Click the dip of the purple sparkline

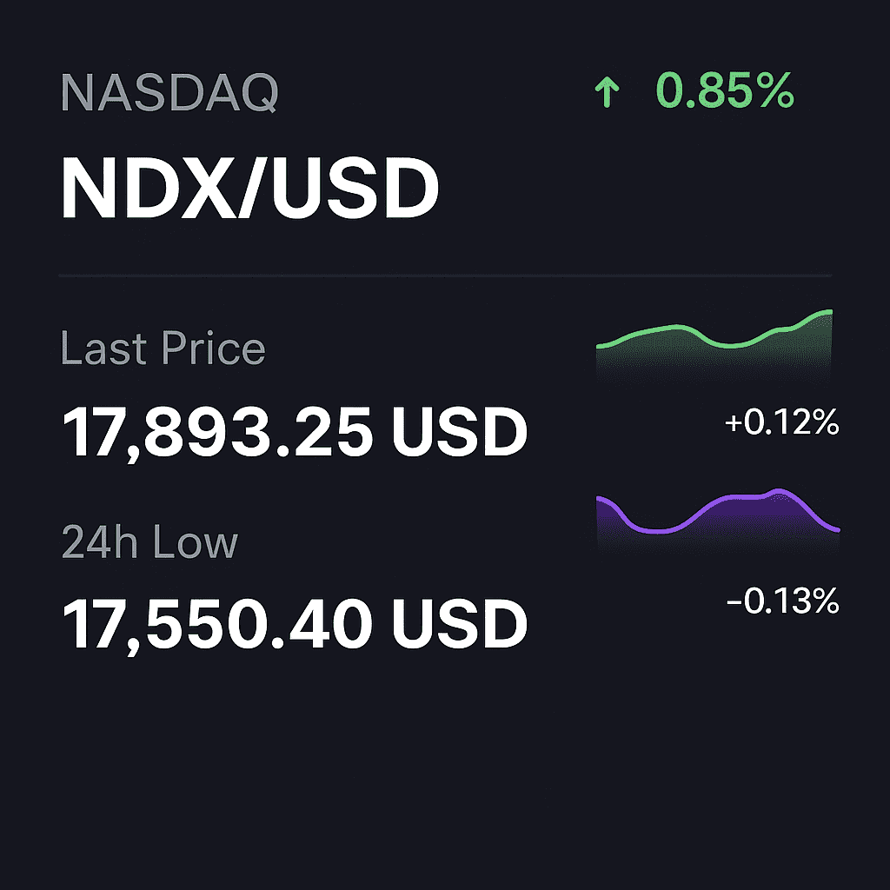click(657, 531)
